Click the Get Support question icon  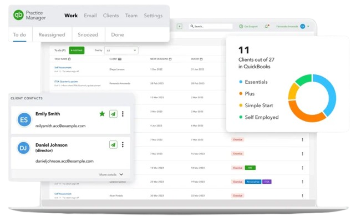pos(241,26)
